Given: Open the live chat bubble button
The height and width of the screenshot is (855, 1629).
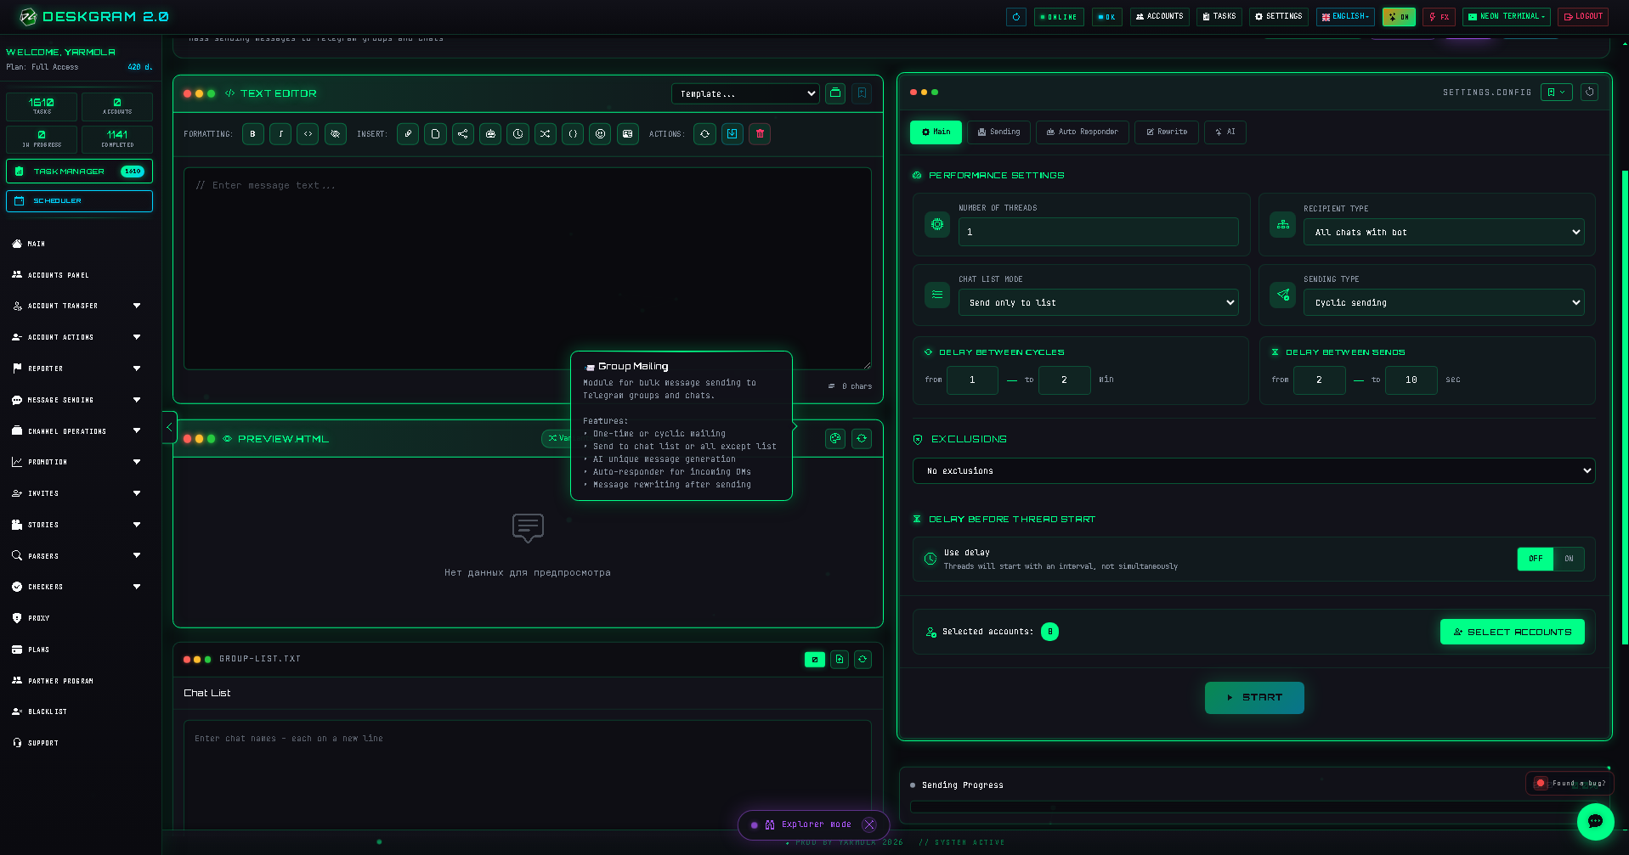Looking at the screenshot, I should click(x=1595, y=821).
